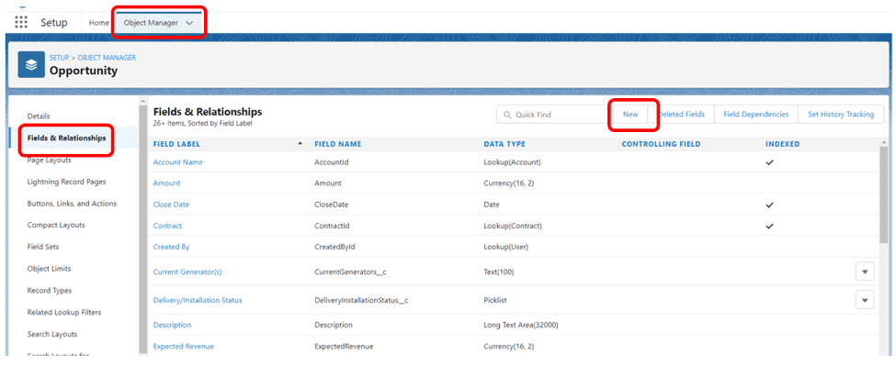Click the Indexed checkmark in Account Name row

coord(769,162)
